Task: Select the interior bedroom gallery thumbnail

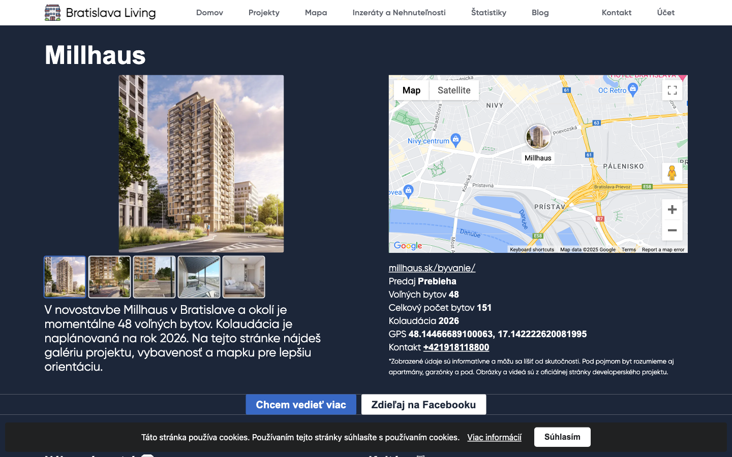Action: [243, 277]
